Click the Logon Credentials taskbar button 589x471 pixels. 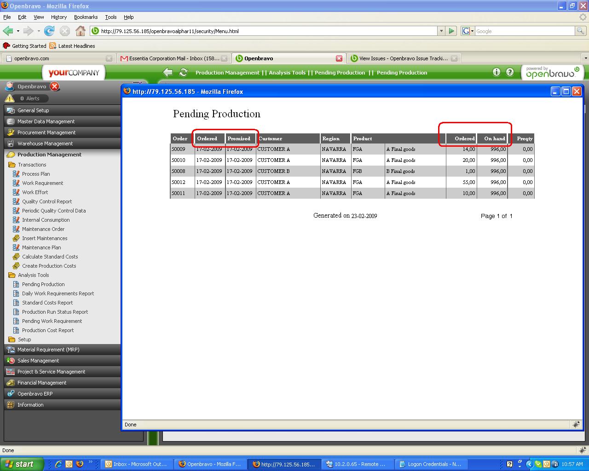pyautogui.click(x=431, y=464)
